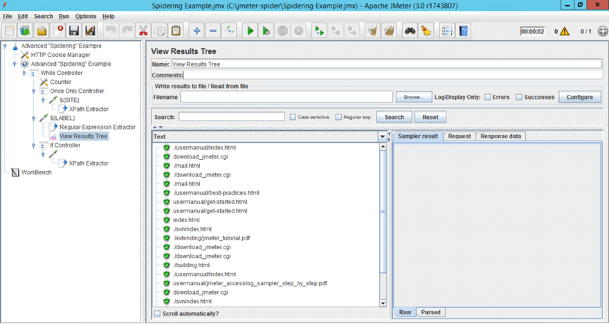
Task: Click the yellow warning triangle error counter
Action: pyautogui.click(x=564, y=31)
